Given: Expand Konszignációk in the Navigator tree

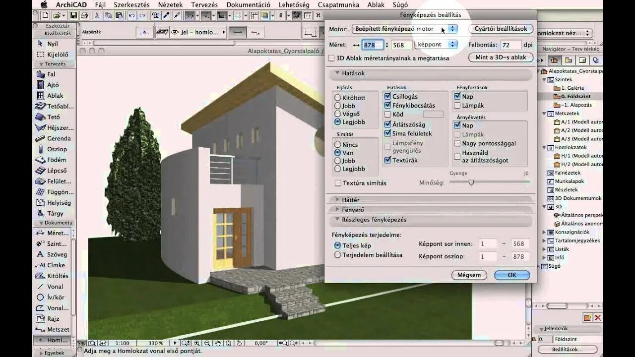Looking at the screenshot, I should [x=544, y=232].
